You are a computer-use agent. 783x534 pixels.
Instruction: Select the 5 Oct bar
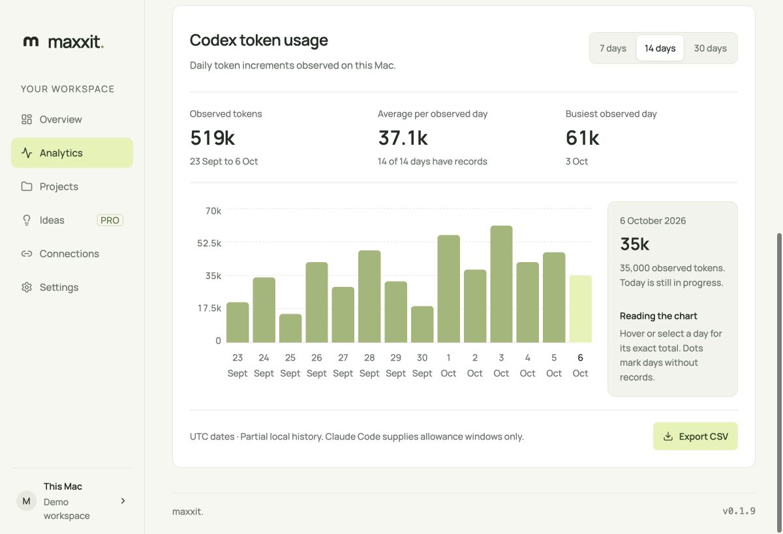554,297
